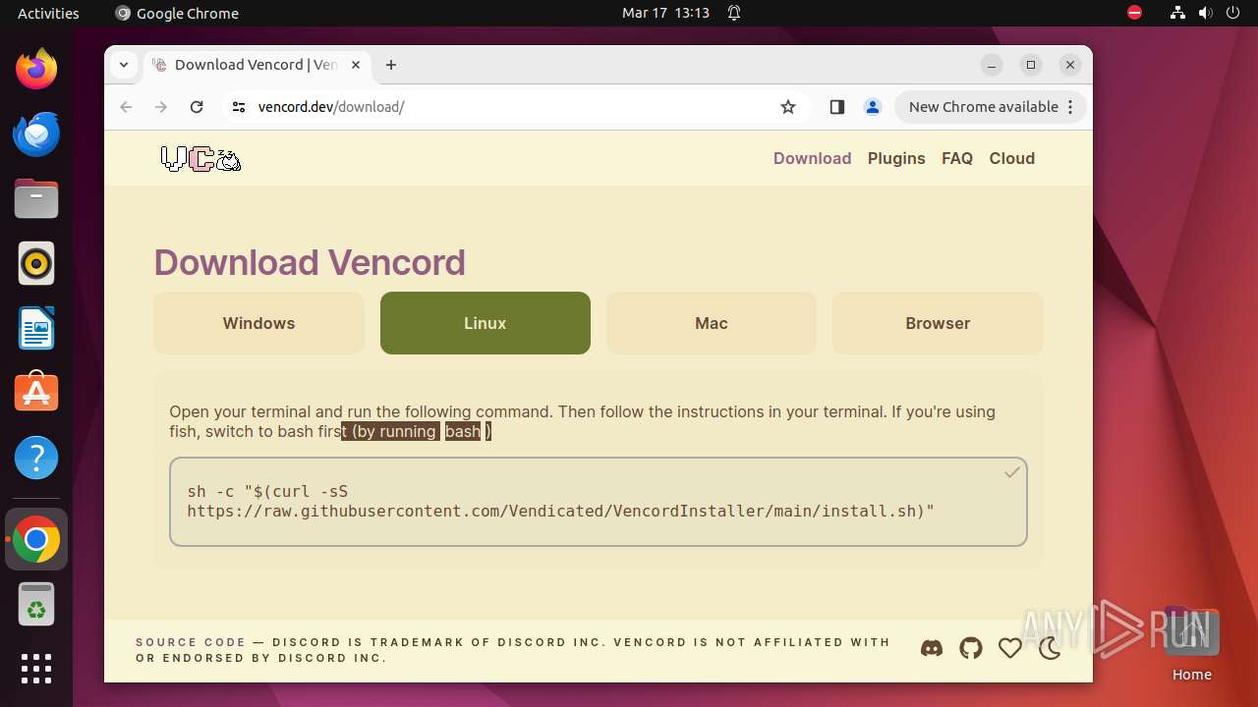Select the Linux download tab
The width and height of the screenshot is (1258, 707).
coord(486,323)
